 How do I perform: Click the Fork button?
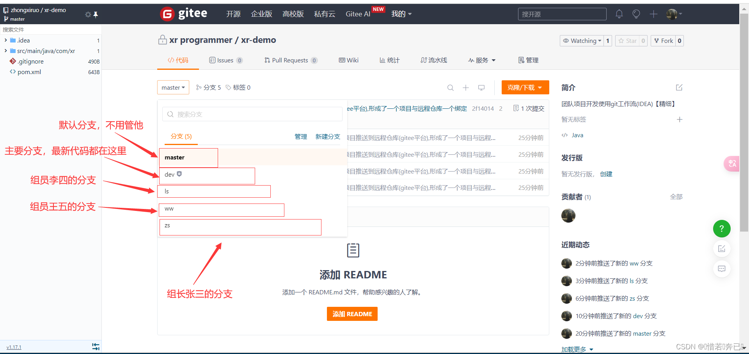tap(663, 41)
